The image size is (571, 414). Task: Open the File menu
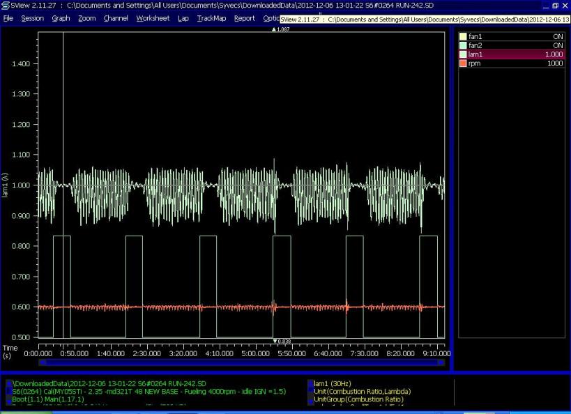point(8,18)
